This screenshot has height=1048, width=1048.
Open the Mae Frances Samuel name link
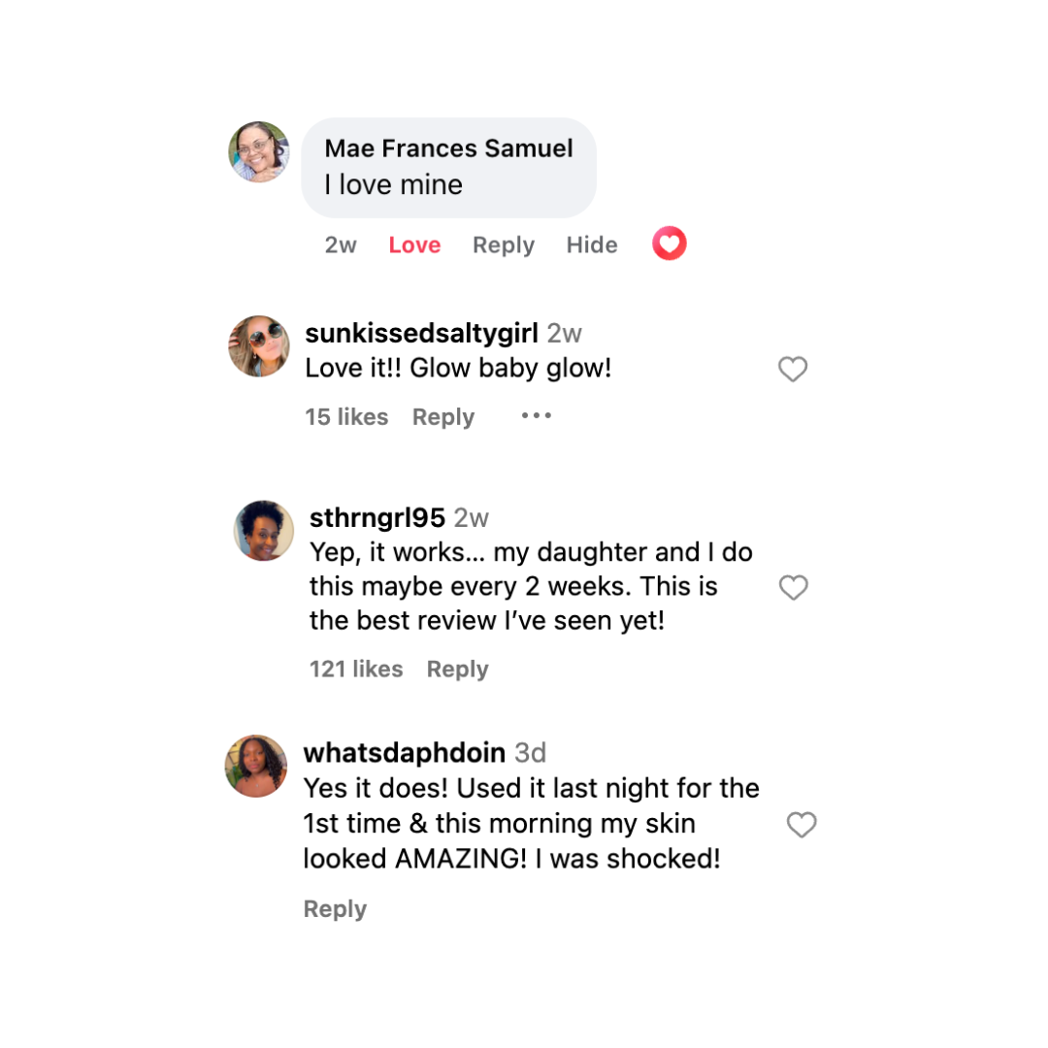point(448,148)
